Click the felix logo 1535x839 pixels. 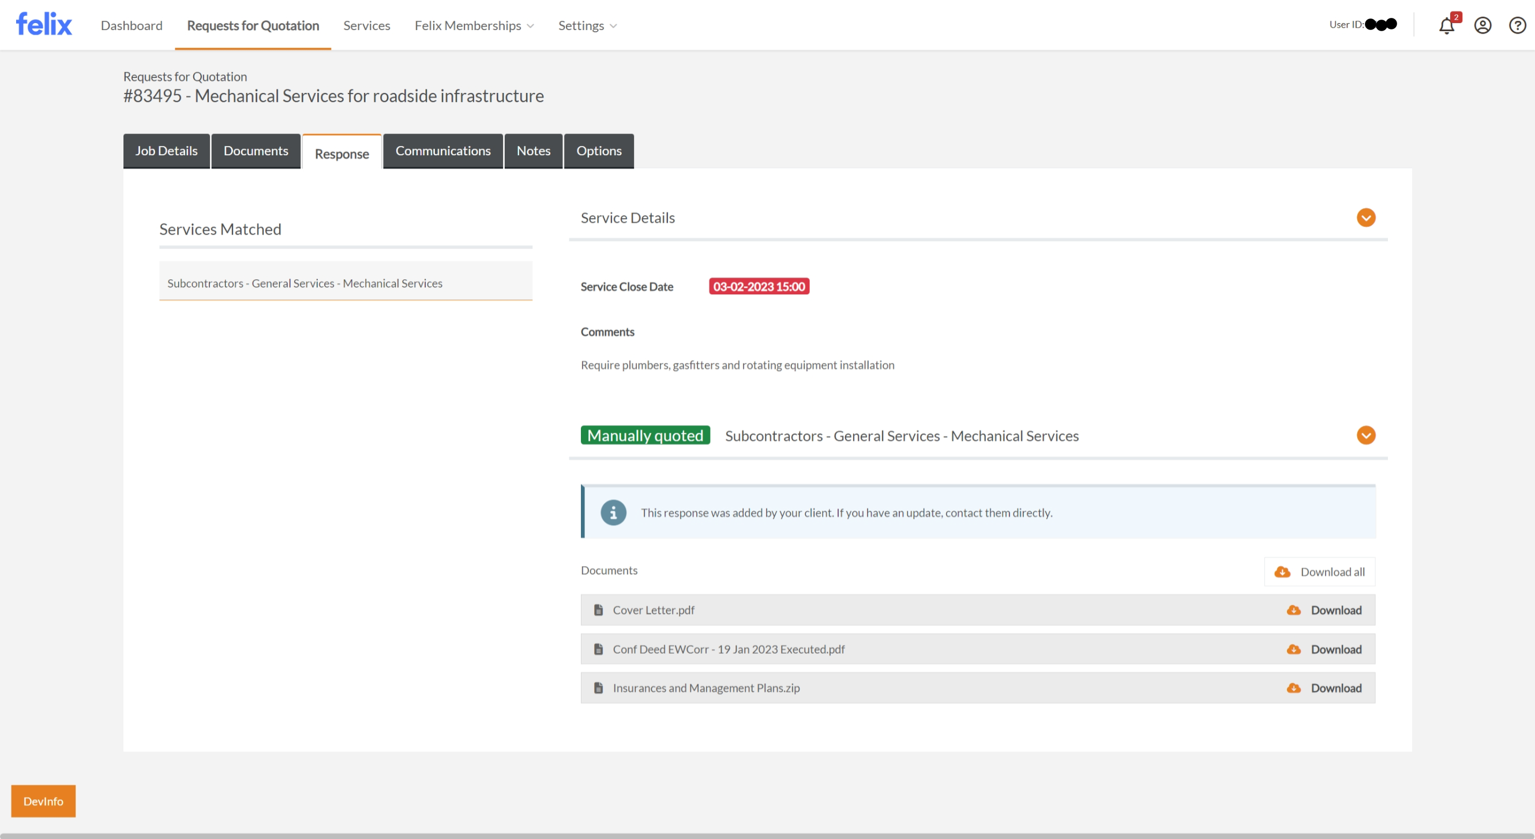(x=43, y=24)
